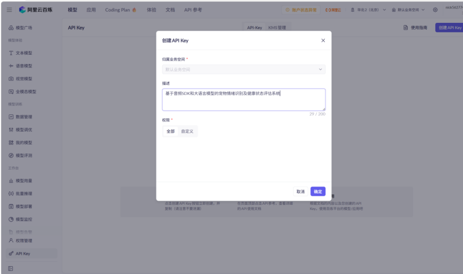This screenshot has height=274, width=463.
Task: Click the 视觉模型 camera icon
Action: click(11, 79)
